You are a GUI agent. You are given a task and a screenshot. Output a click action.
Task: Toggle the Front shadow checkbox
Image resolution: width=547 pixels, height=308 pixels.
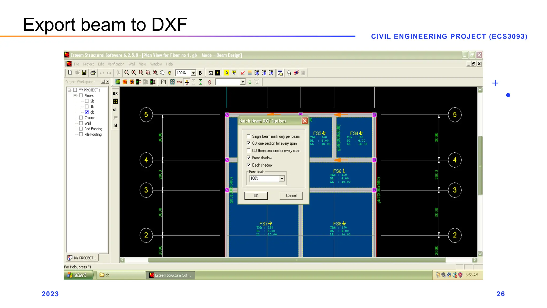(249, 158)
